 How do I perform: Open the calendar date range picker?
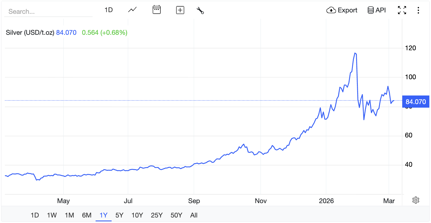157,10
